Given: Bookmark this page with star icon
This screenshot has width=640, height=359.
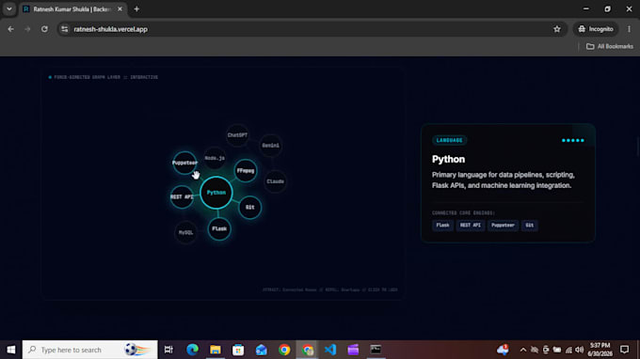Looking at the screenshot, I should tap(557, 29).
